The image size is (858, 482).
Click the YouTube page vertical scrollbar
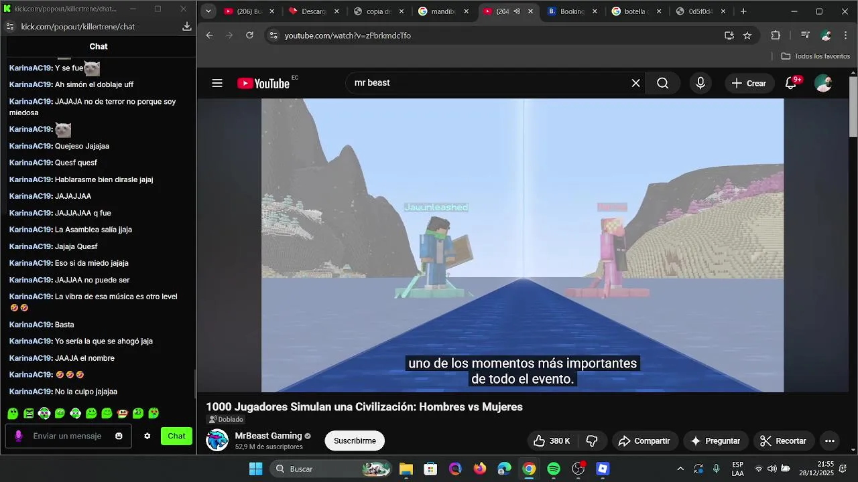[x=853, y=107]
